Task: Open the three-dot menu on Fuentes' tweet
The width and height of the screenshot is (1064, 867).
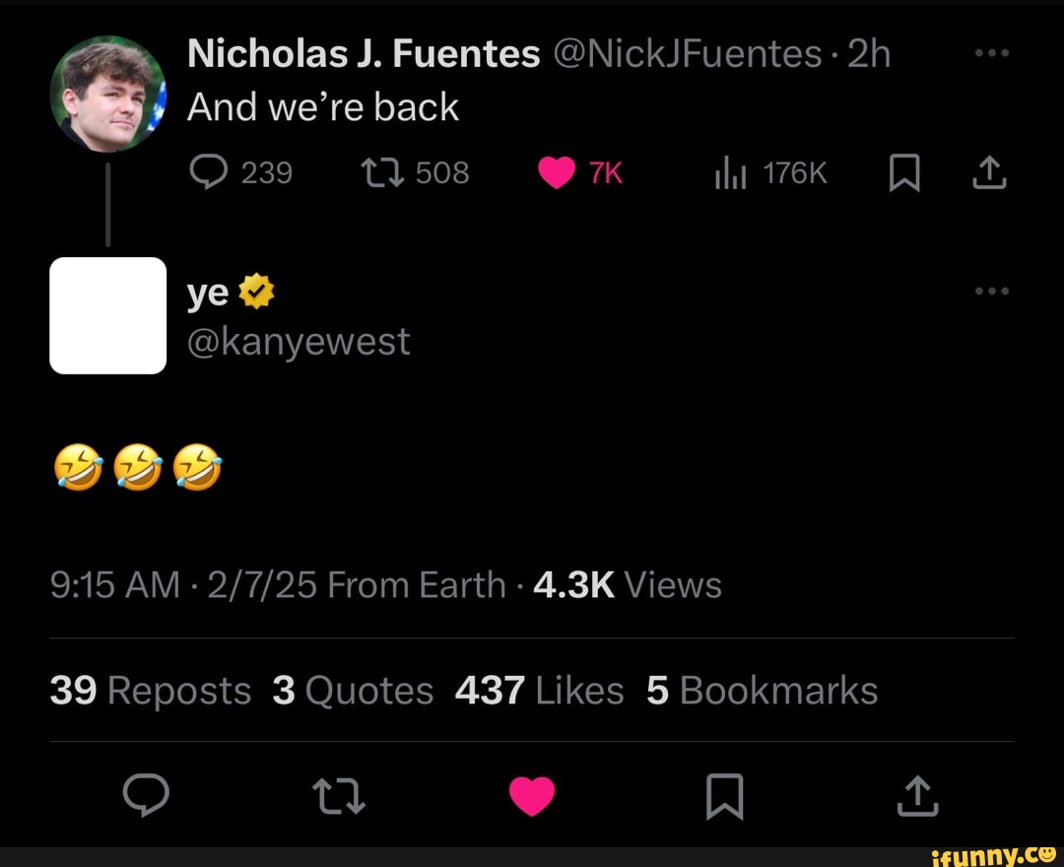Action: pos(992,53)
